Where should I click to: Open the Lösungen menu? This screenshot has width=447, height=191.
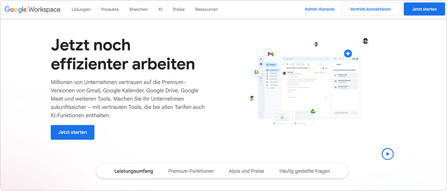click(x=81, y=9)
